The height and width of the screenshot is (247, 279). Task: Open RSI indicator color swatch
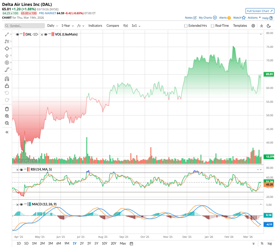(28, 170)
